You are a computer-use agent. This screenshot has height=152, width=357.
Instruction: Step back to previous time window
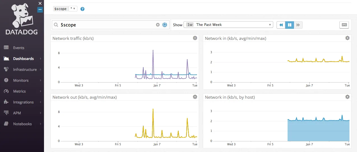281,25
